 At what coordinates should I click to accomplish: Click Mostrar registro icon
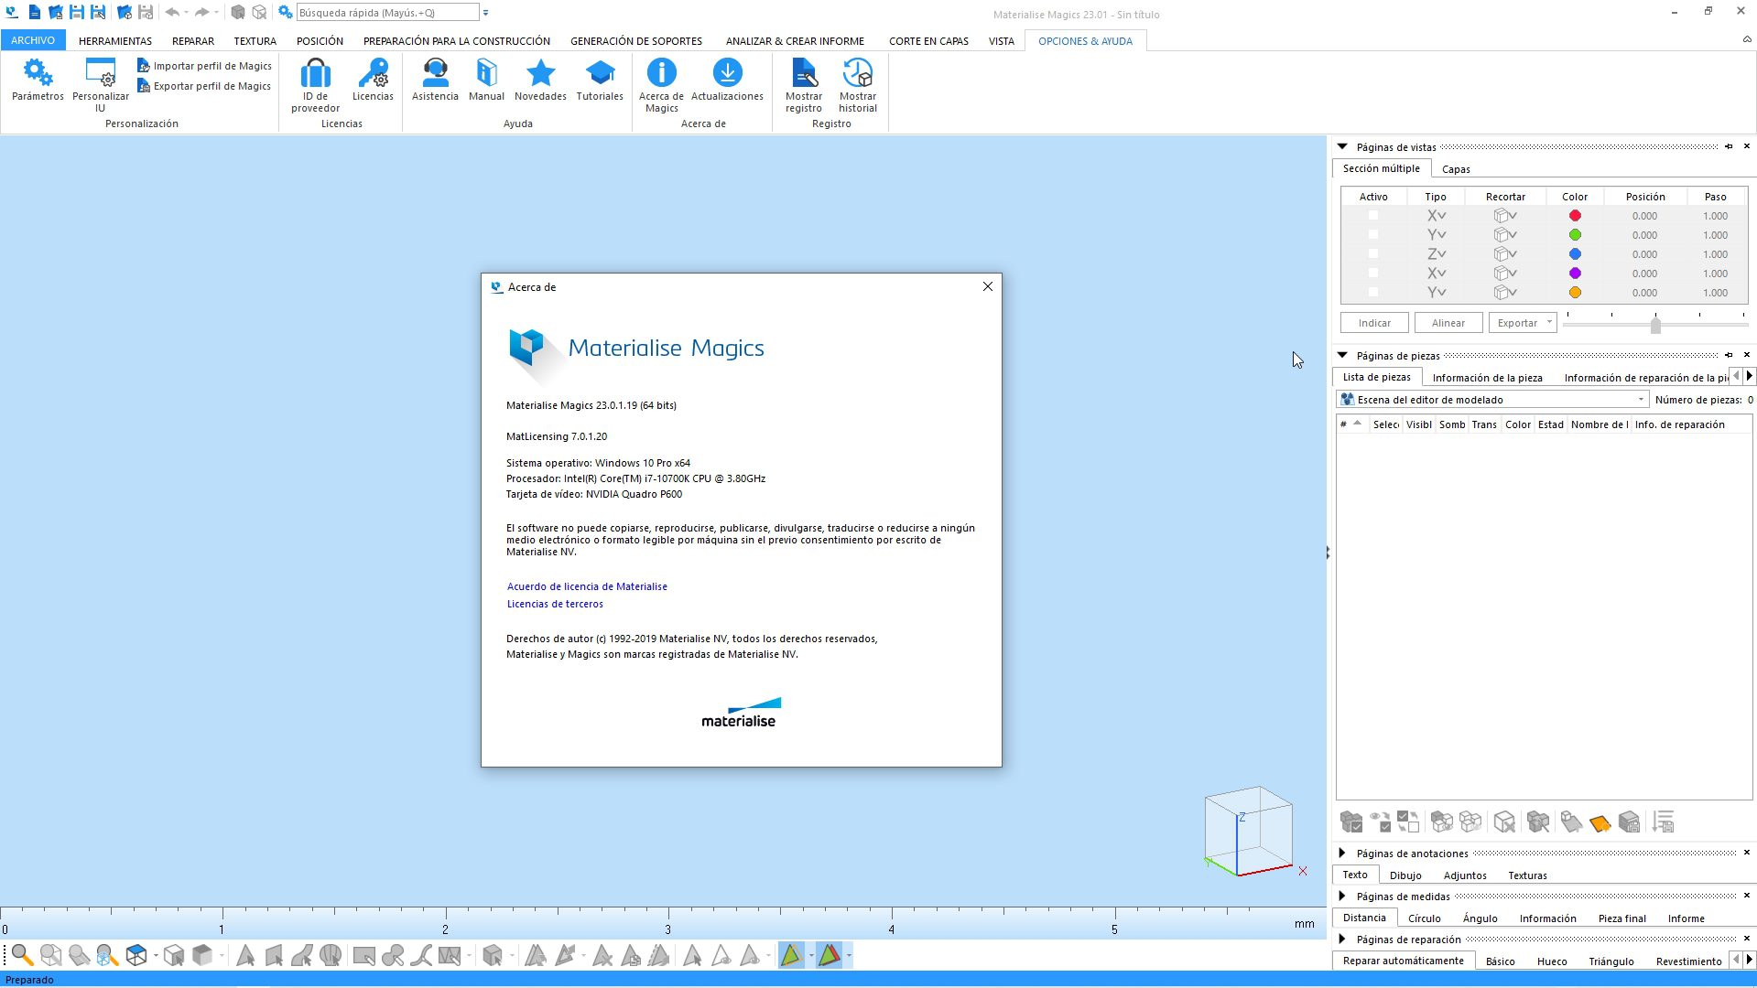803,75
